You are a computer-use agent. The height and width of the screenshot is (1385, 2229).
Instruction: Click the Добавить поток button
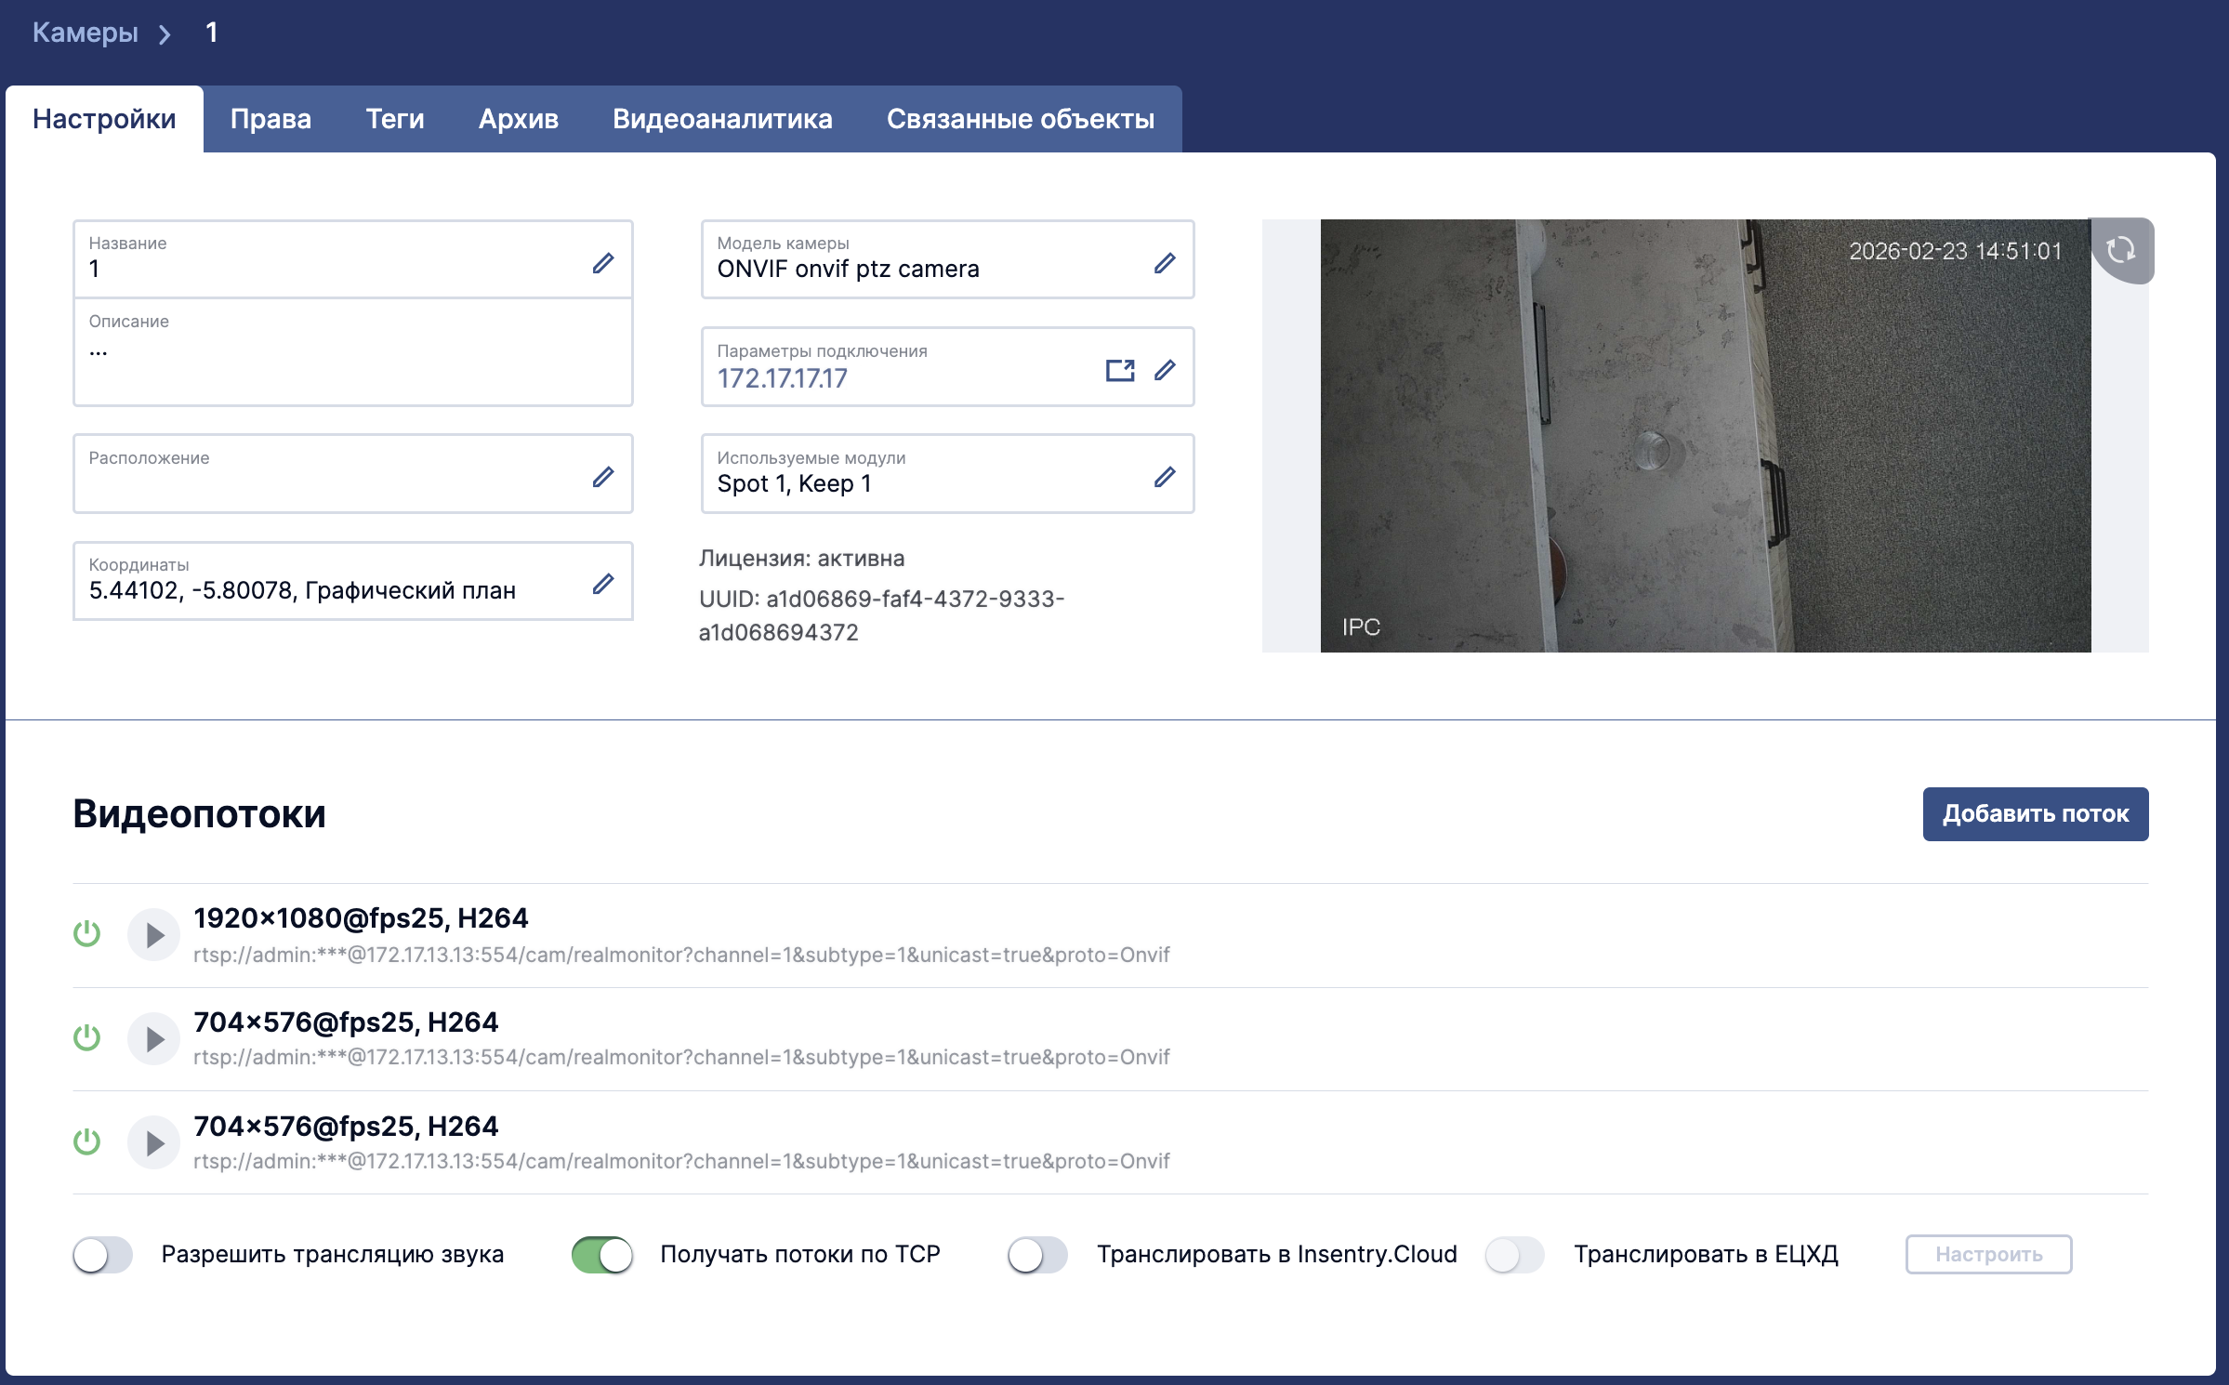point(2036,814)
